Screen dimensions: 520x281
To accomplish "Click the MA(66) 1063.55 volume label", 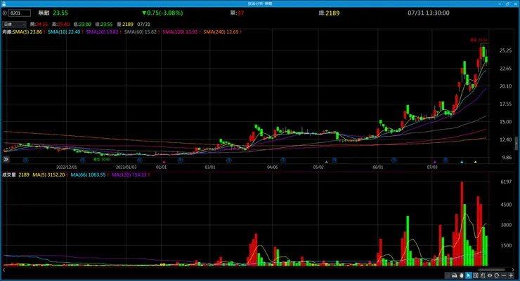I will [90, 175].
